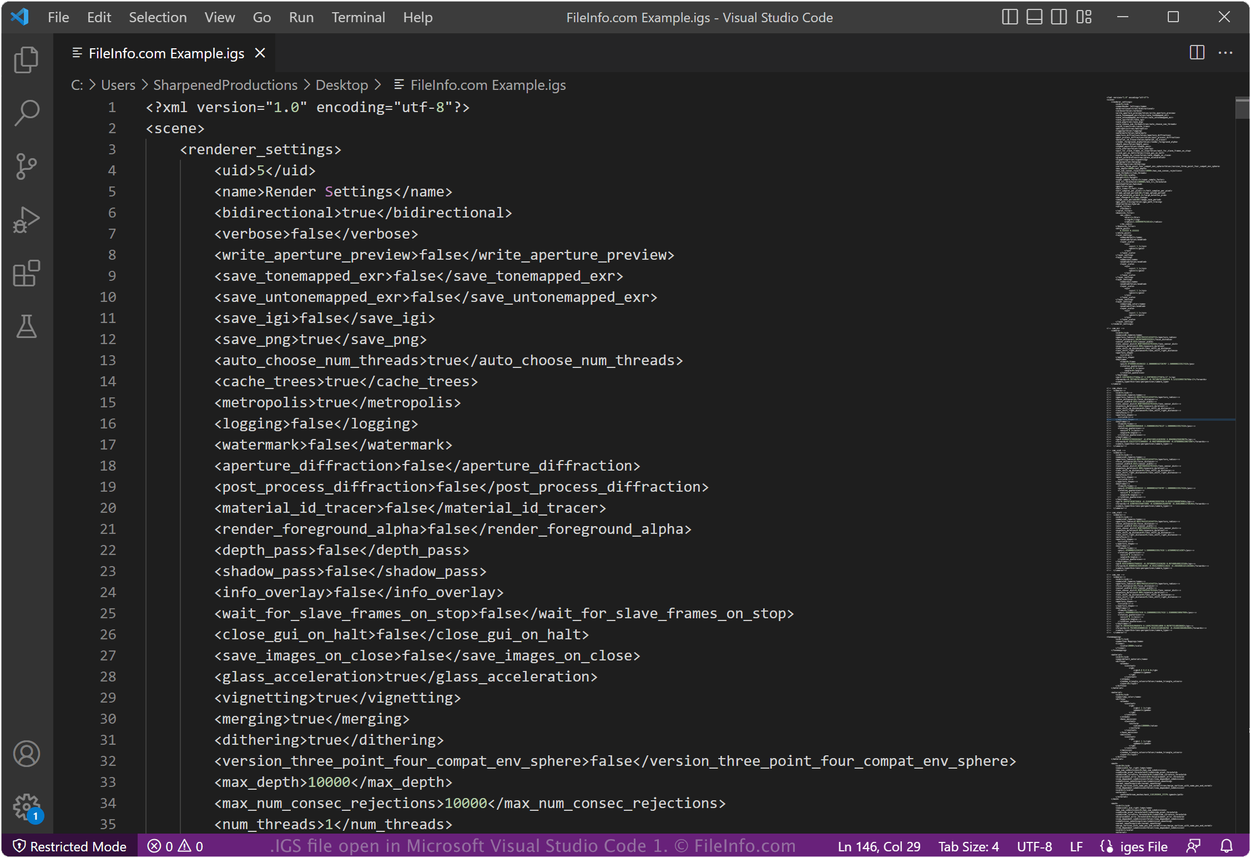Viewport: 1251px width, 858px height.
Task: Open Run and Debug view
Action: point(26,220)
